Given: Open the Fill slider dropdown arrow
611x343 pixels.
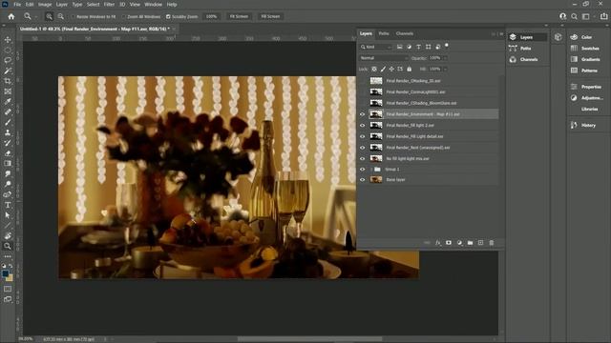Looking at the screenshot, I should [x=445, y=69].
